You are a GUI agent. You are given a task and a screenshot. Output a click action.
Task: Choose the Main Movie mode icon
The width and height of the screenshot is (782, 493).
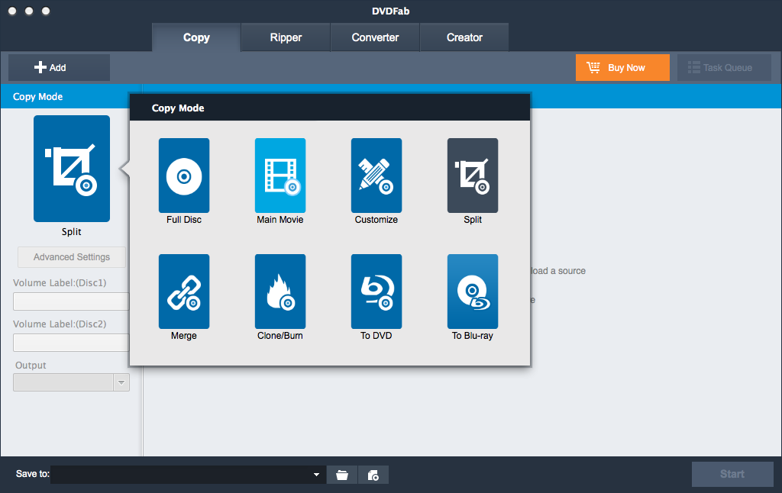coord(280,176)
